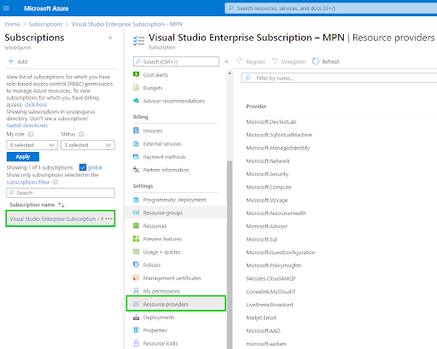The height and width of the screenshot is (349, 437).
Task: Click the Refresh button
Action: pos(326,61)
